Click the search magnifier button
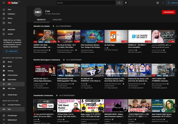The image size is (178, 124). [119, 3]
